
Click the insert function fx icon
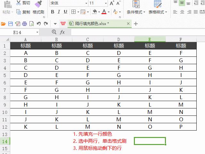[62, 32]
